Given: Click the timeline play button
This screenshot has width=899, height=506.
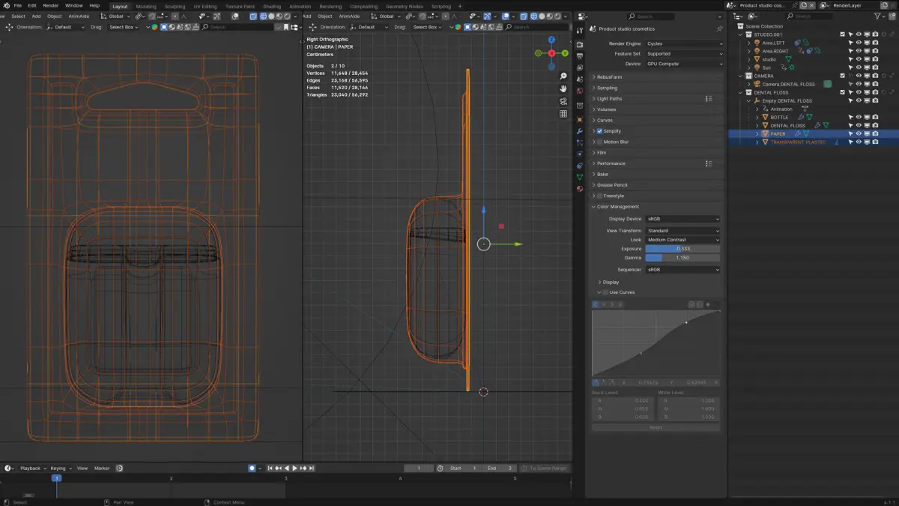Looking at the screenshot, I should [x=294, y=469].
